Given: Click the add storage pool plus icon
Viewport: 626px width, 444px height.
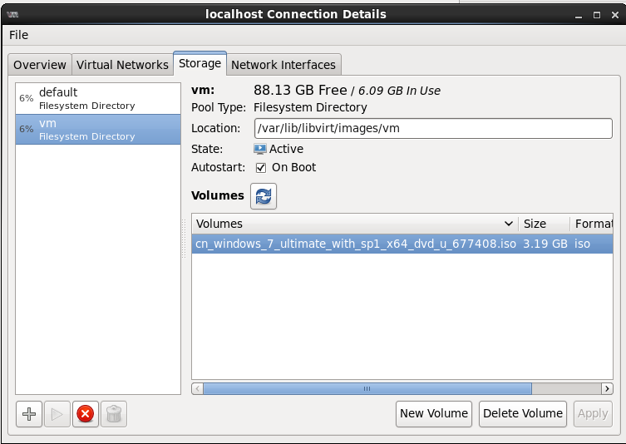Looking at the screenshot, I should tap(29, 414).
